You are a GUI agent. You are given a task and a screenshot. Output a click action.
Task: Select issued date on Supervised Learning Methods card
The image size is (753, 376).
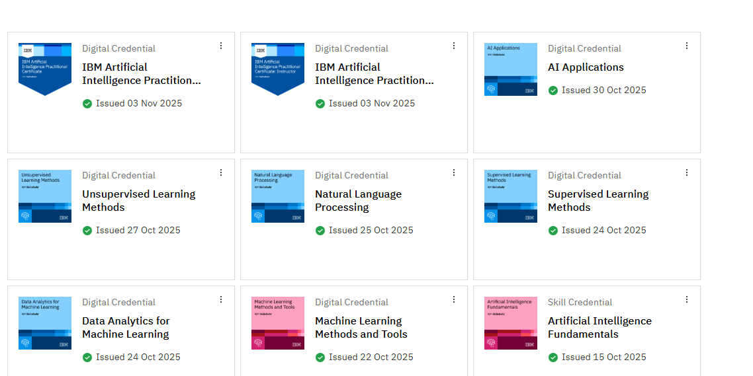pyautogui.click(x=604, y=230)
